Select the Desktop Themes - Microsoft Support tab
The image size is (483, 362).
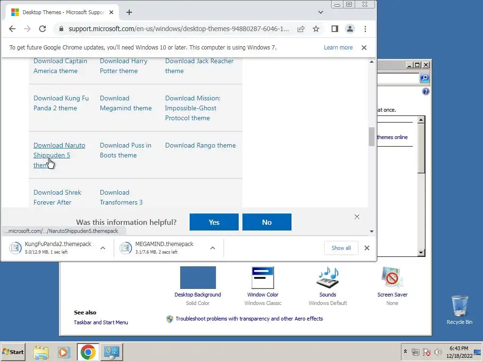[x=63, y=12]
